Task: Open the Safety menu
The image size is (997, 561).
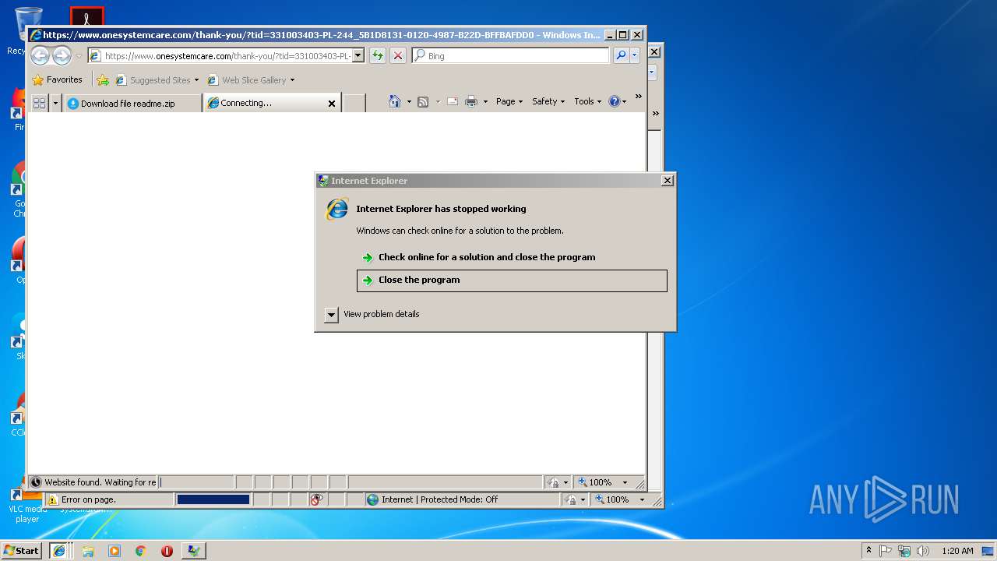Action: [x=548, y=101]
